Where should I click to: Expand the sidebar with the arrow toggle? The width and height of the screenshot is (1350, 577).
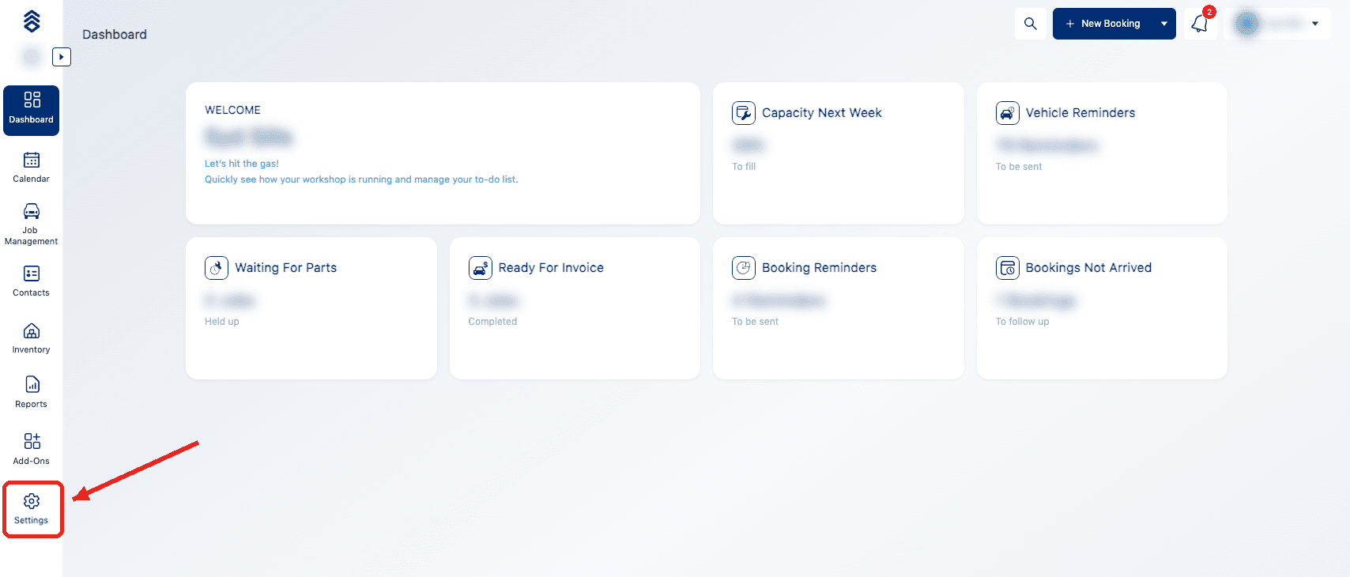[x=62, y=57]
